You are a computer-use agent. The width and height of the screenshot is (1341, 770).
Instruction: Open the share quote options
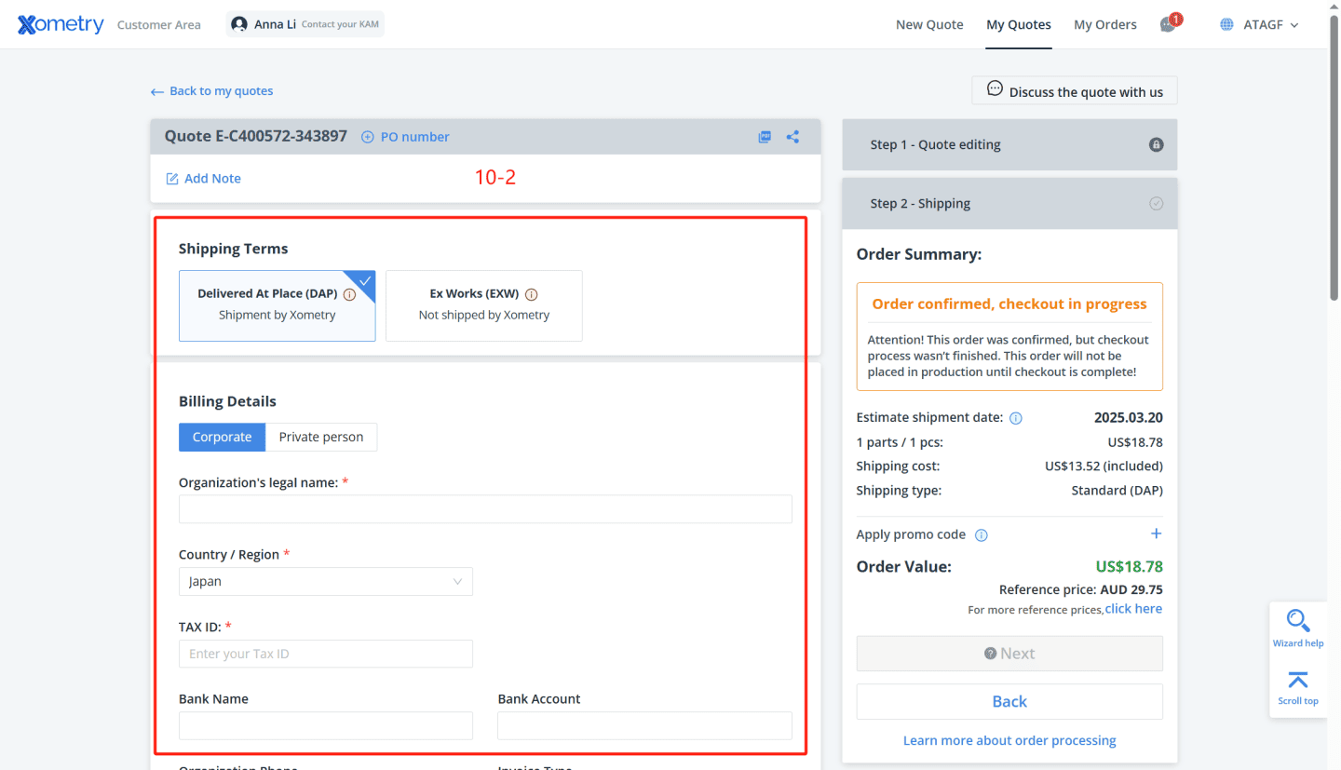792,136
